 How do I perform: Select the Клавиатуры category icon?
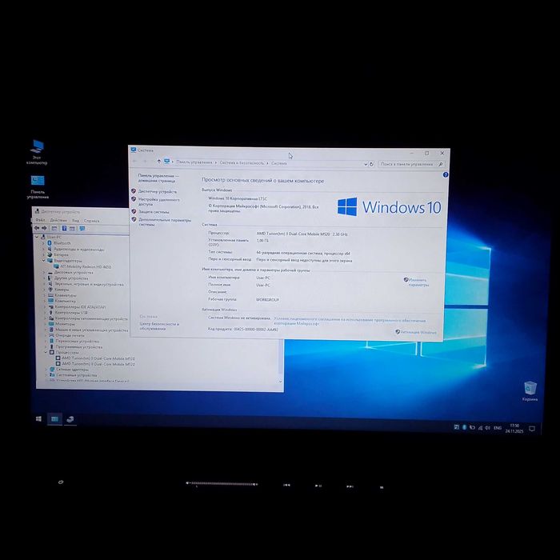point(50,295)
